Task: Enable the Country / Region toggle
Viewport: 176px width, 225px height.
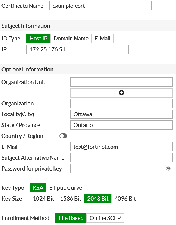Action: coord(63,136)
